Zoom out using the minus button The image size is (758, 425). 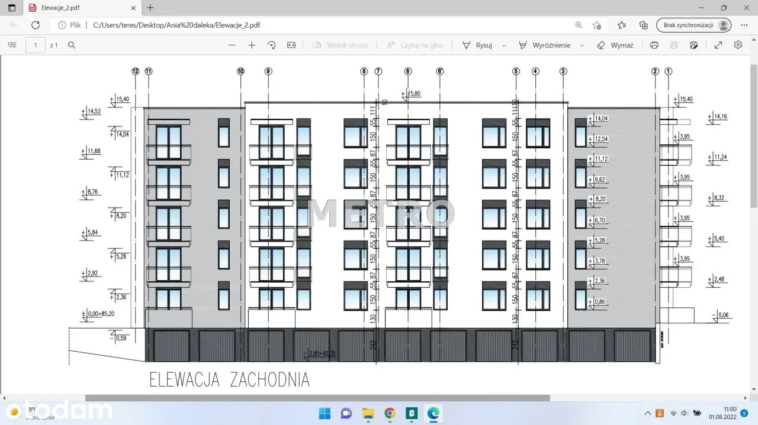(x=232, y=45)
